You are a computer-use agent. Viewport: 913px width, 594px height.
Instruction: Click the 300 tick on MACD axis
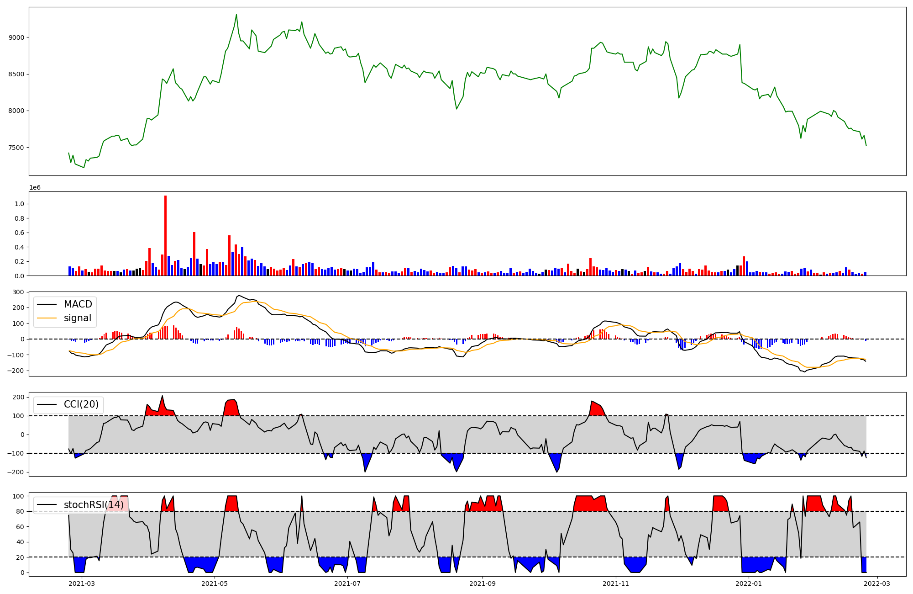18,292
